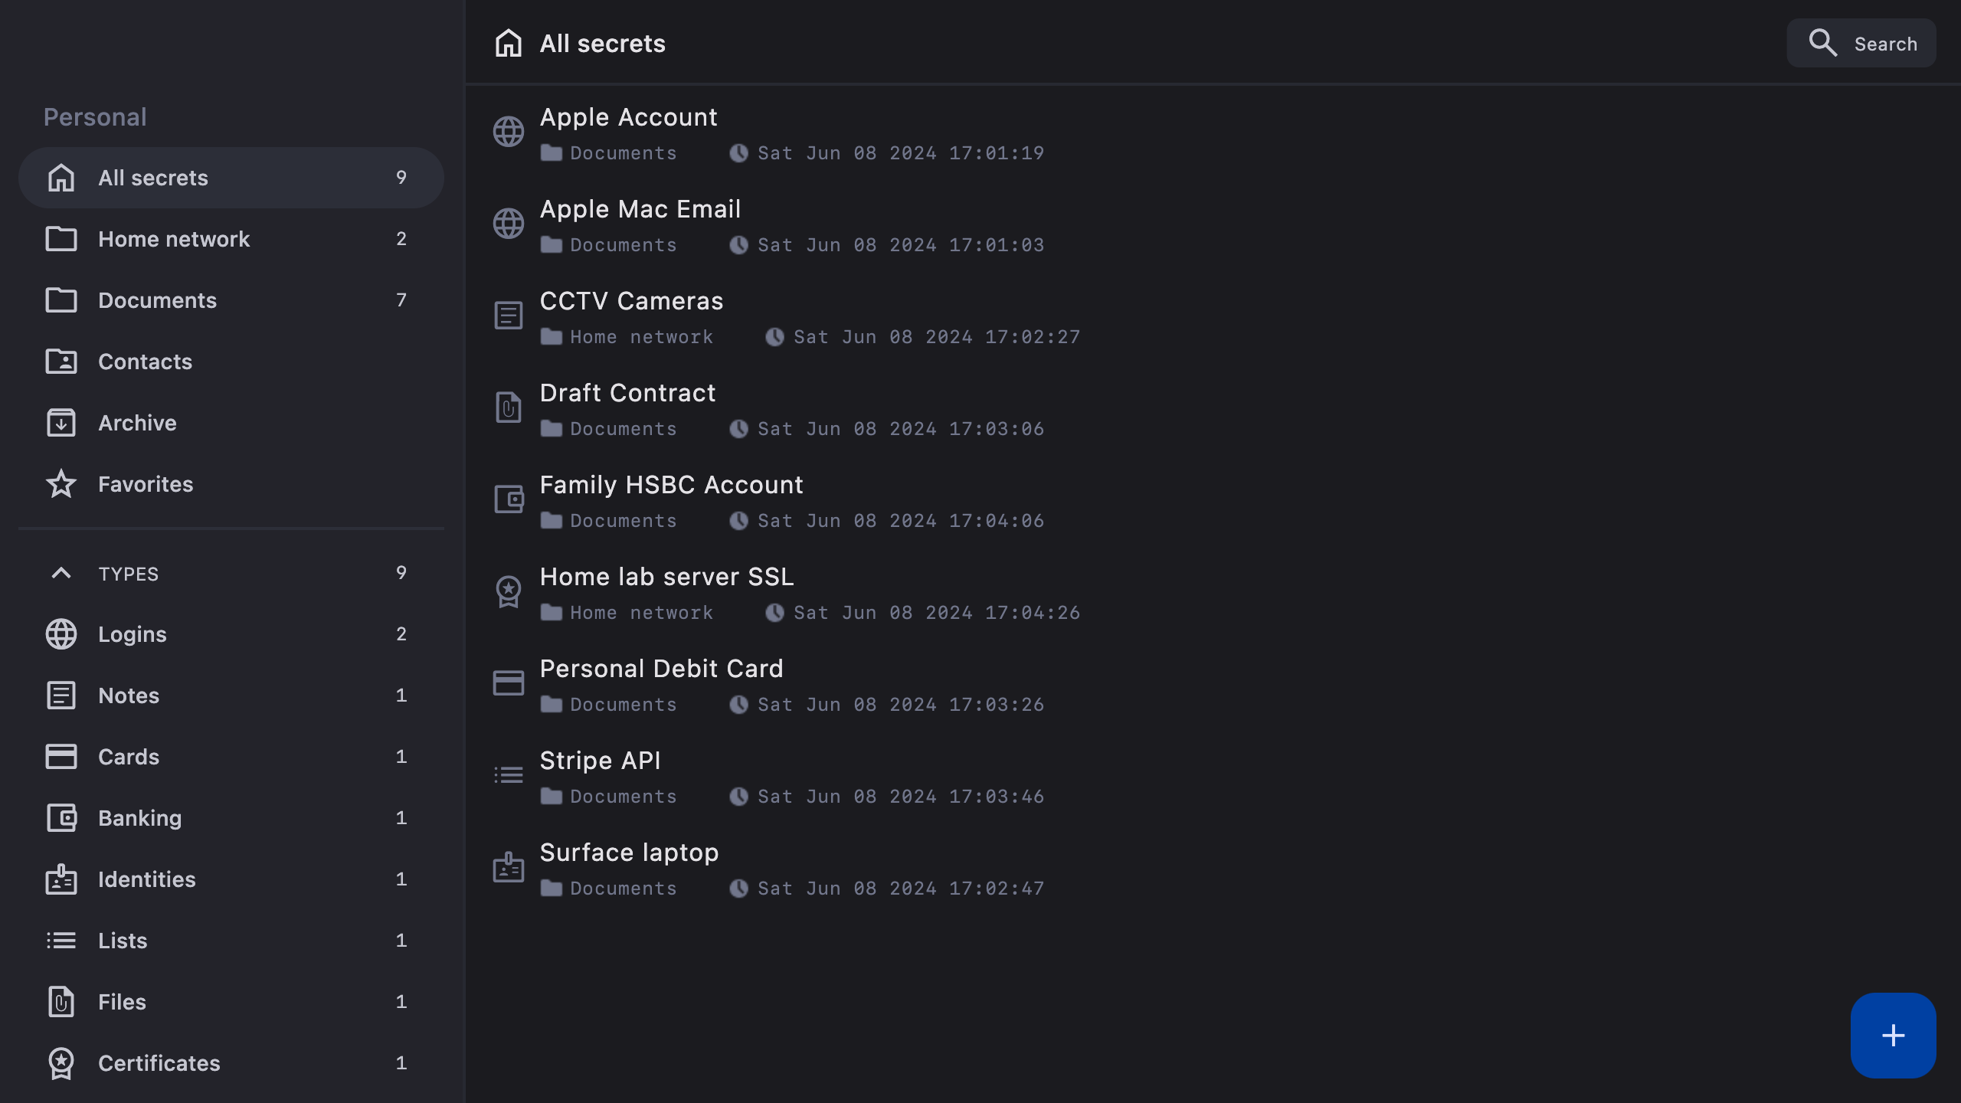This screenshot has width=1961, height=1103.
Task: Open the Documents folder in sidebar
Action: tap(157, 300)
